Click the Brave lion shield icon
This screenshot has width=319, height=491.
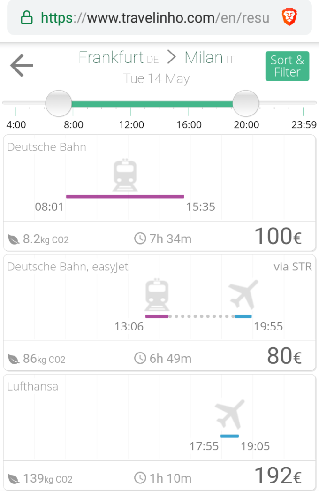tap(289, 18)
